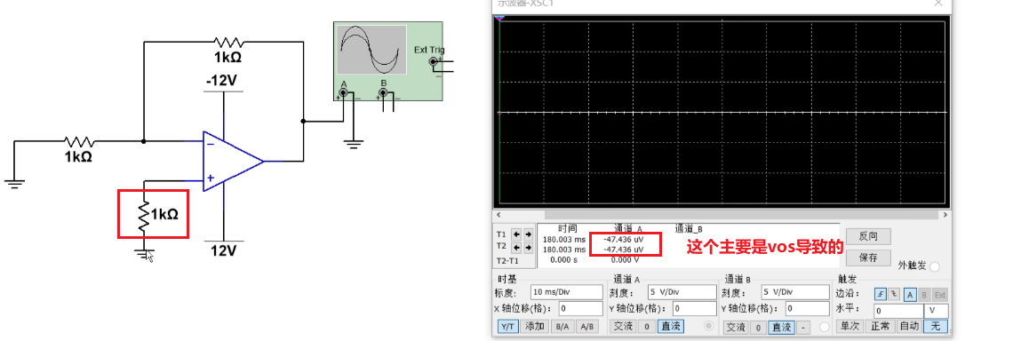Screen dimensions: 1021x341
Task: Select falling edge trigger icon
Action: coord(895,295)
